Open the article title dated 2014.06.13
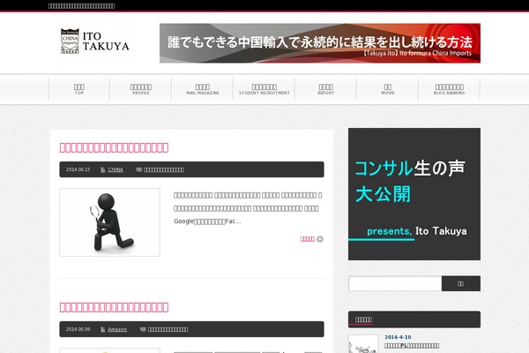Screen dimensions: 529x353 tap(114, 147)
